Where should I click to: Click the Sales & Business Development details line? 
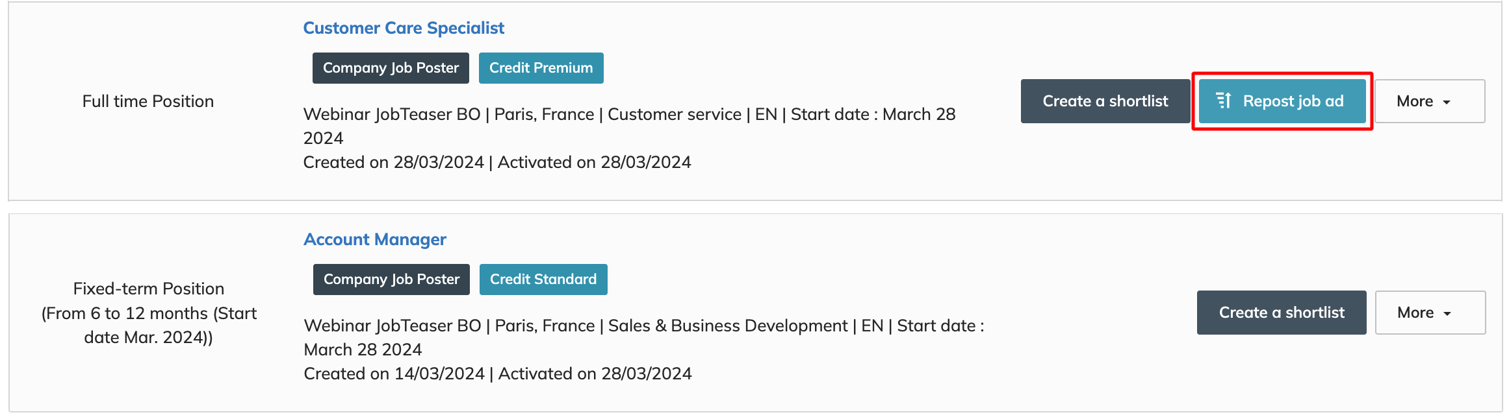click(x=643, y=326)
